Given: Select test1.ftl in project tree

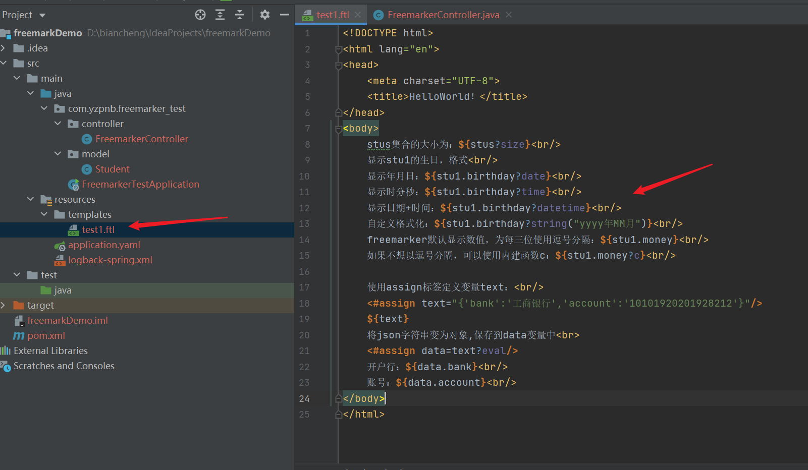Looking at the screenshot, I should point(98,229).
